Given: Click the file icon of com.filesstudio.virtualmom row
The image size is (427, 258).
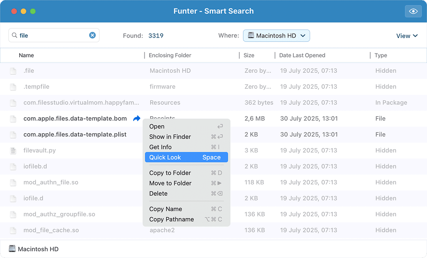Looking at the screenshot, I should pos(13,103).
